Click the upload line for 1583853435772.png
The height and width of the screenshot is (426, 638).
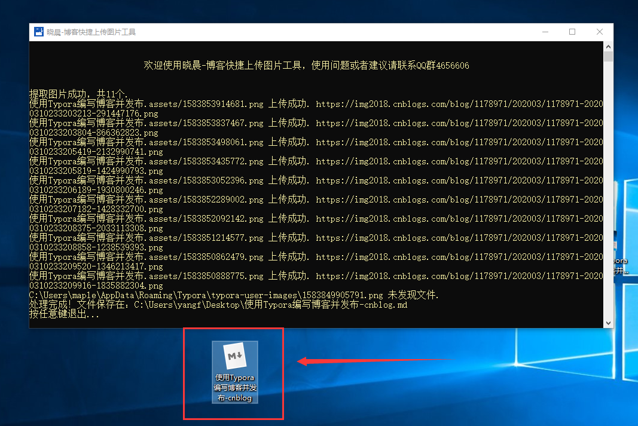point(316,161)
